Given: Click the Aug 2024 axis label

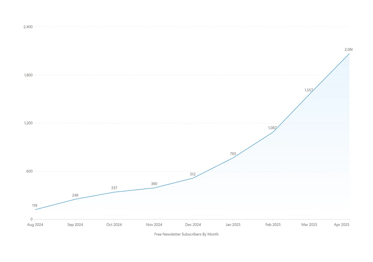Looking at the screenshot, I should (35, 225).
